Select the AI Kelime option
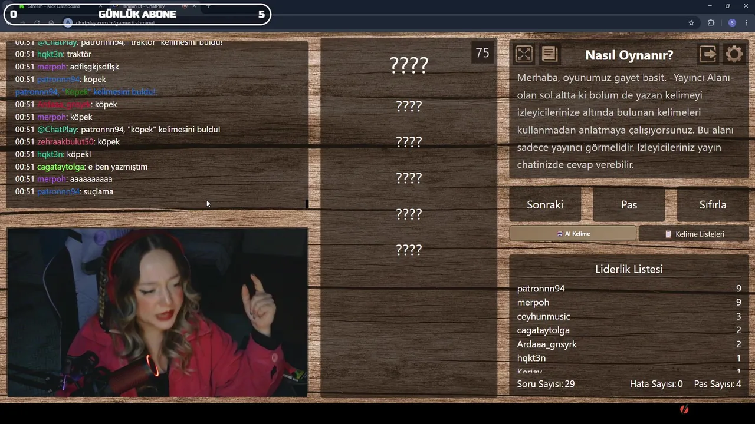 (573, 234)
